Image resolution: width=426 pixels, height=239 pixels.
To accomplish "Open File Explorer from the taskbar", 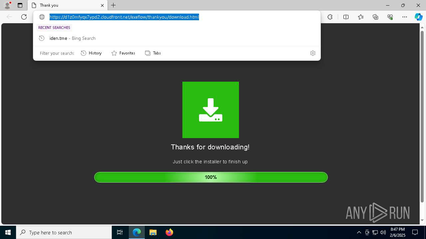I will [x=153, y=232].
